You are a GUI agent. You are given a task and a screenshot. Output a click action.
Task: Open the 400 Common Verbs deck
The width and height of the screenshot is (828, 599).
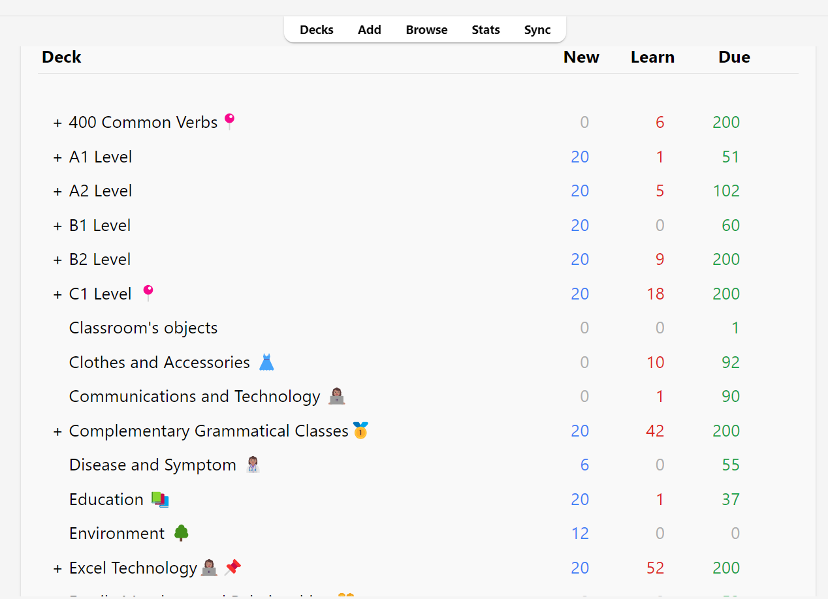[143, 122]
